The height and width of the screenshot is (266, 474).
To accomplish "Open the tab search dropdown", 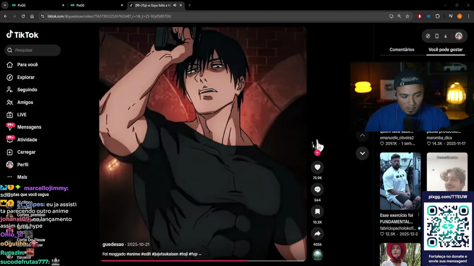I will tap(5, 5).
